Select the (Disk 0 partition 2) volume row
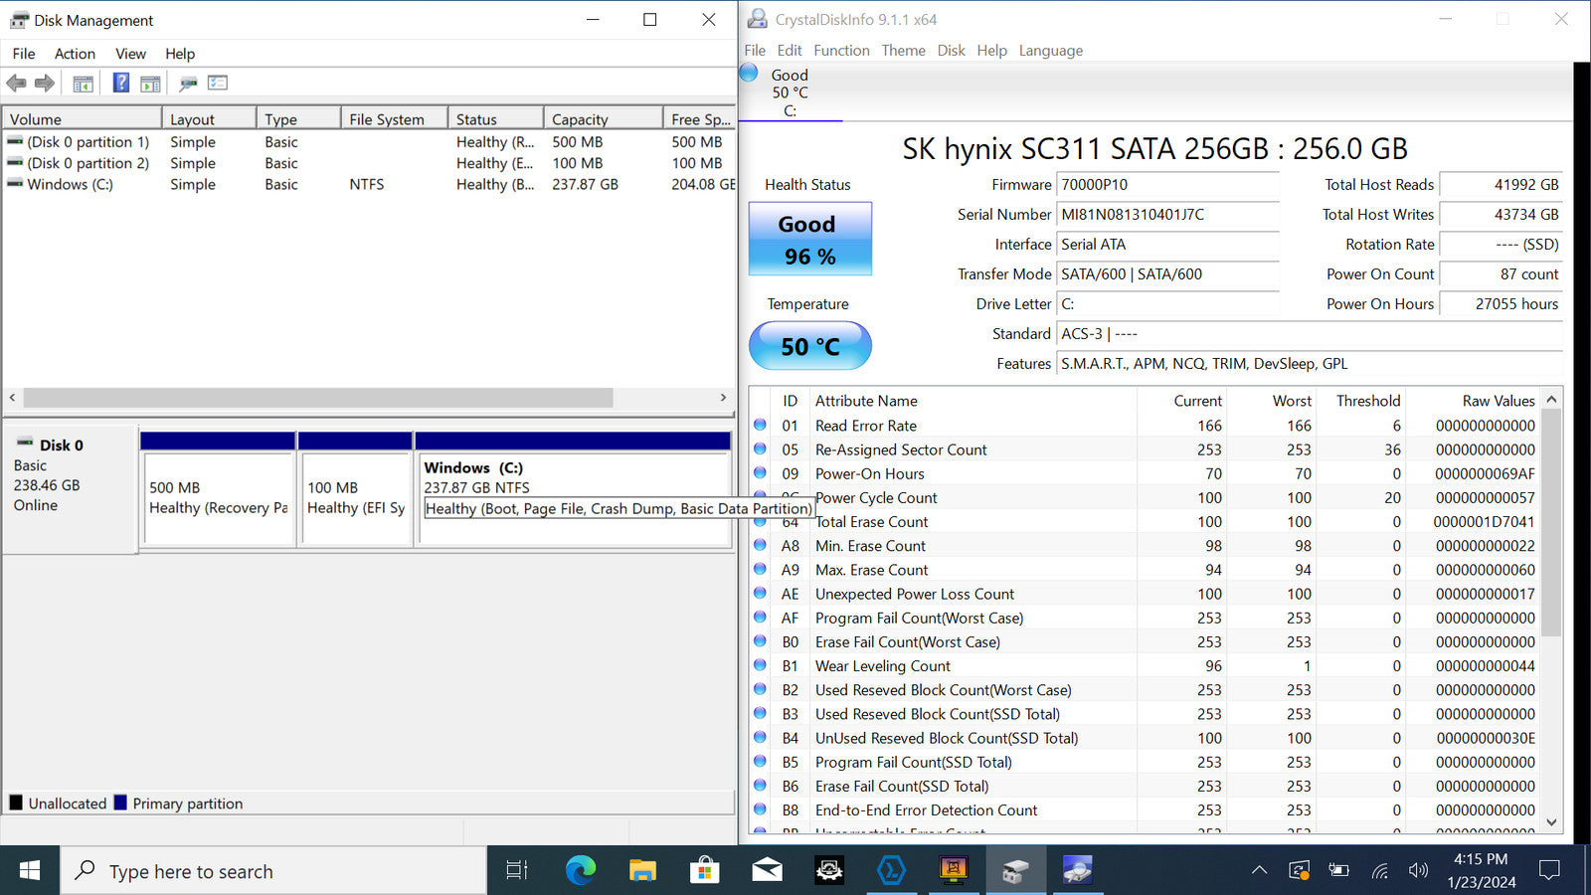The height and width of the screenshot is (895, 1591). point(368,163)
